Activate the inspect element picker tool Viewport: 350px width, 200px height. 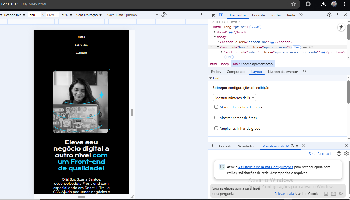(x=213, y=15)
